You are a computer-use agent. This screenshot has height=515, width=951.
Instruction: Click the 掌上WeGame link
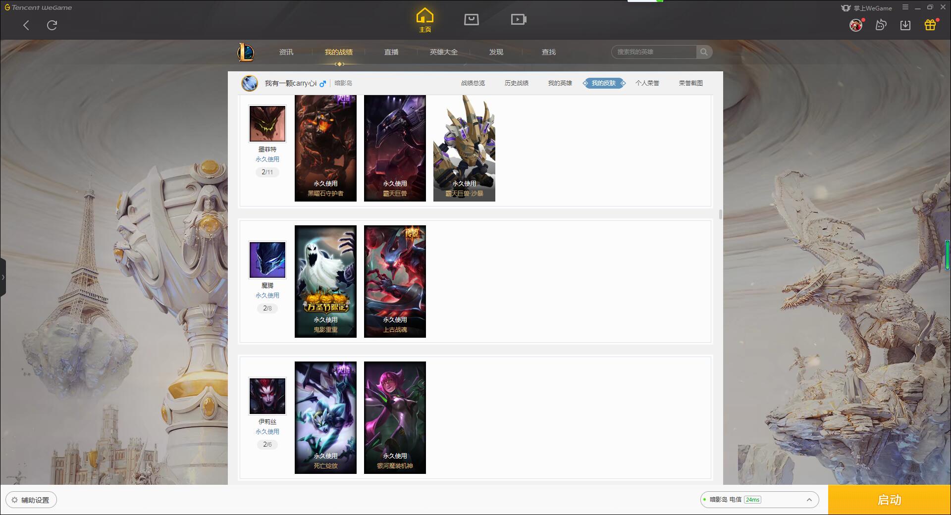pos(867,8)
